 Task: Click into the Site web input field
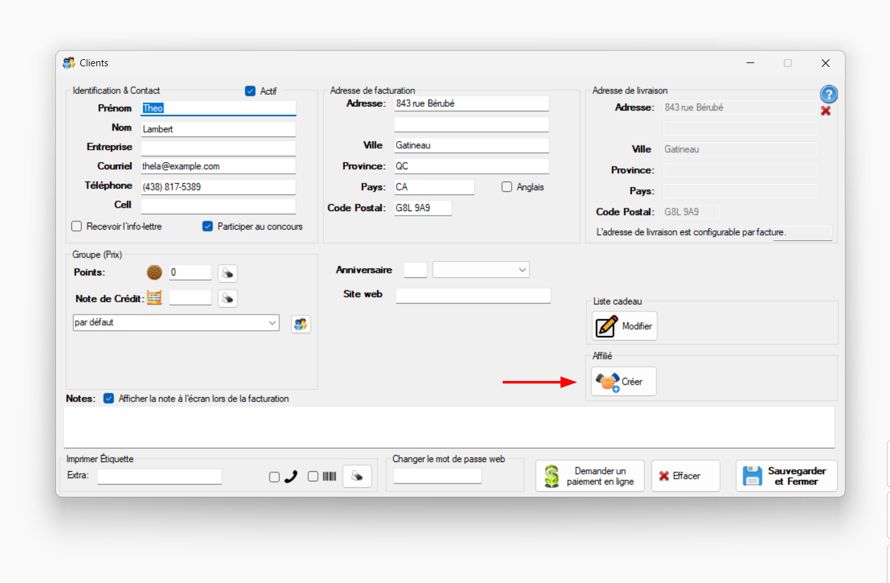(473, 295)
